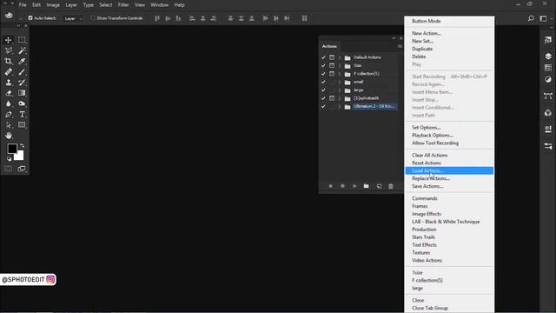The width and height of the screenshot is (556, 313).
Task: Select the Dodge tool
Action: pos(22,103)
